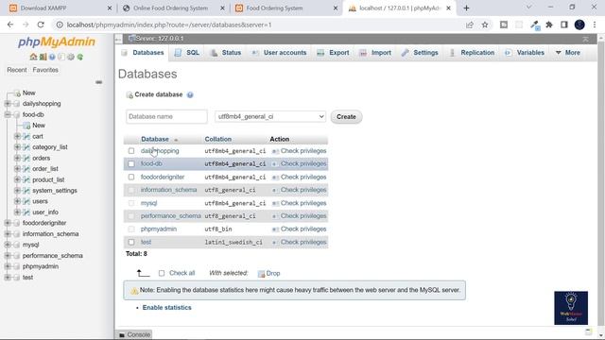Viewport: 605px width, 340px height.
Task: Open the Console bar
Action: point(134,334)
